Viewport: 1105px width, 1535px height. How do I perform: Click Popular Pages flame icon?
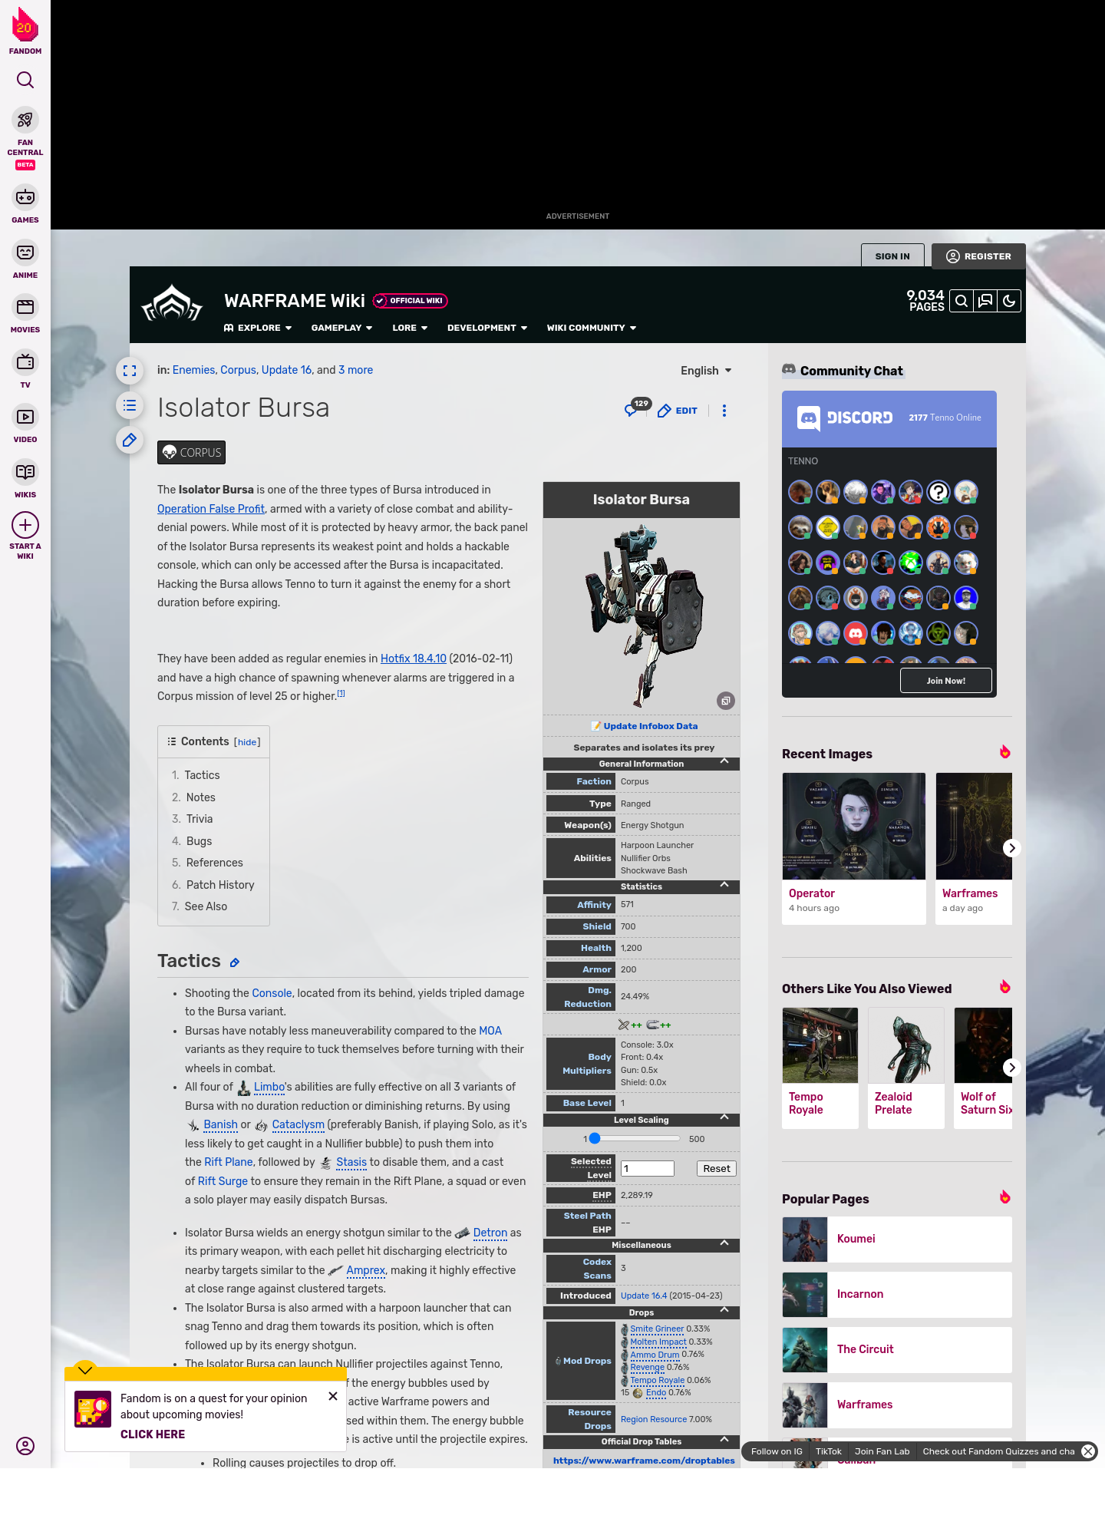[x=1005, y=1197]
